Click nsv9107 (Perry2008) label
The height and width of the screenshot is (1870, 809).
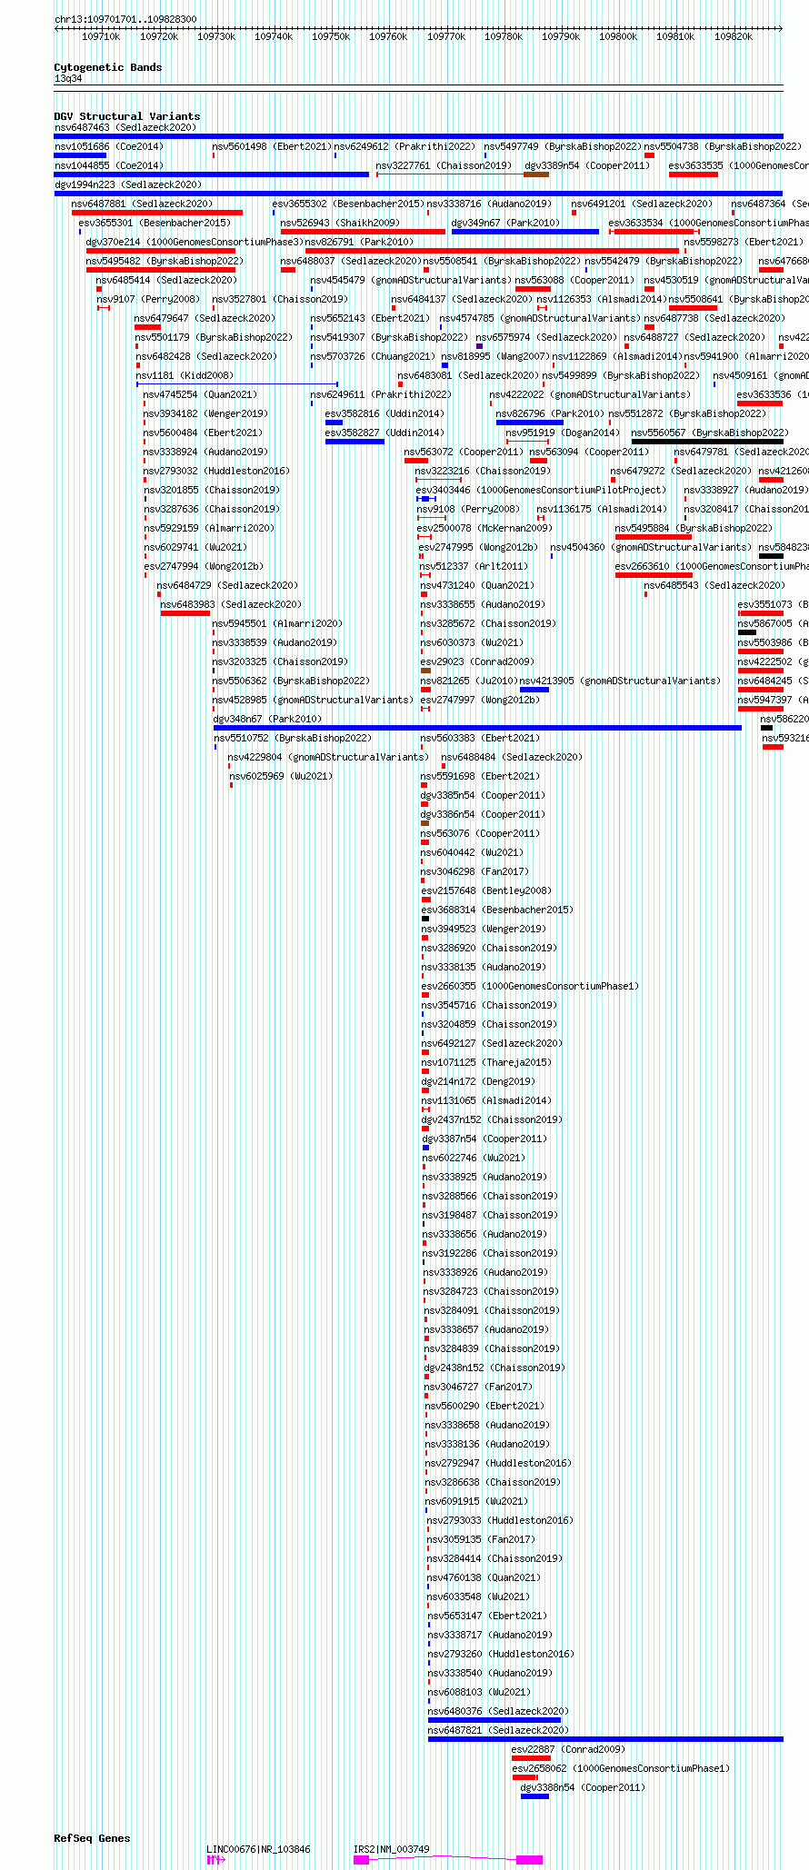[x=147, y=299]
